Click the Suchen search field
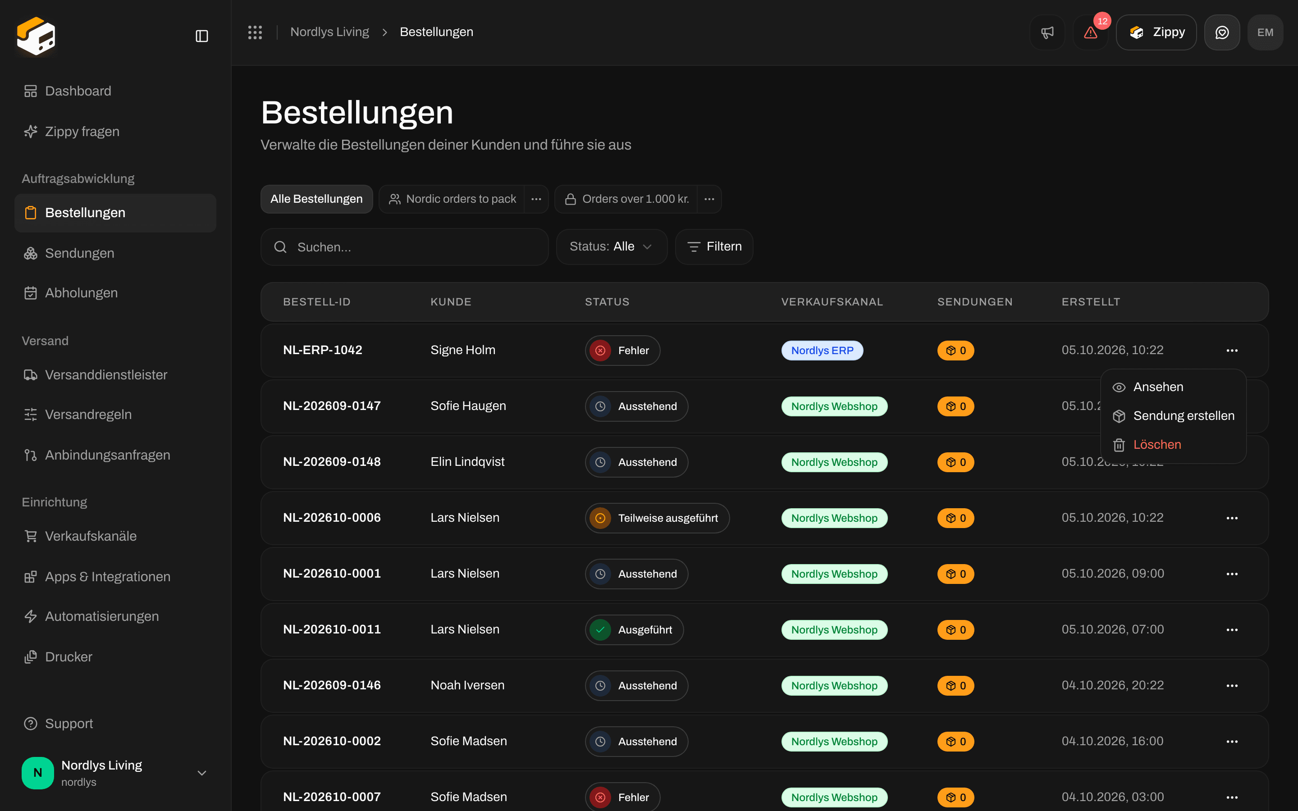Image resolution: width=1298 pixels, height=811 pixels. click(404, 247)
